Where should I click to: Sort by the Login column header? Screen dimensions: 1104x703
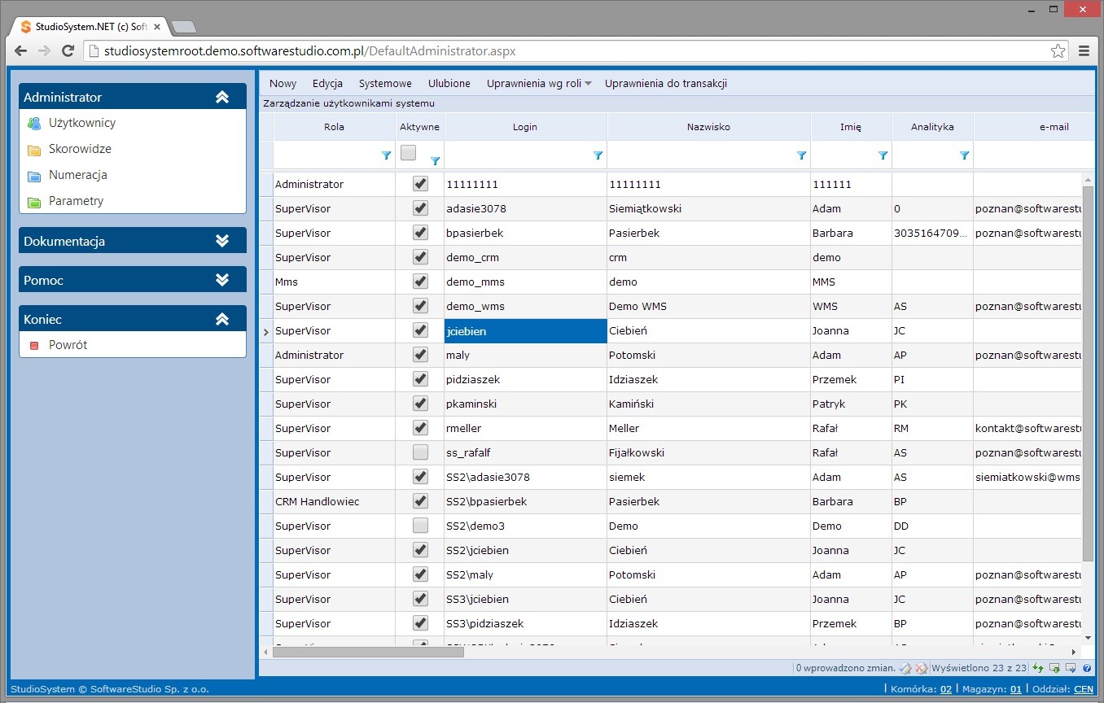pos(525,127)
